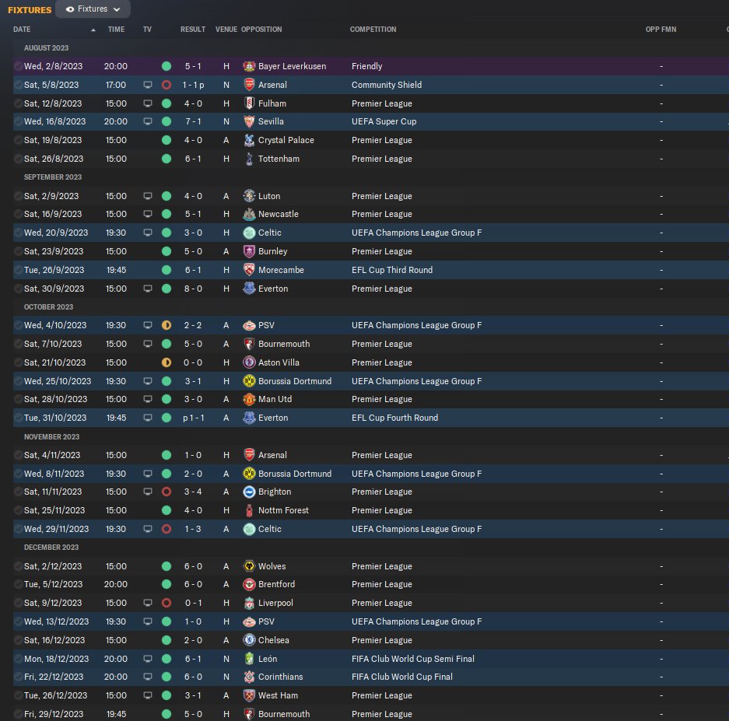
Task: Click the date Tue, 31/10/2023
Action: (x=55, y=418)
